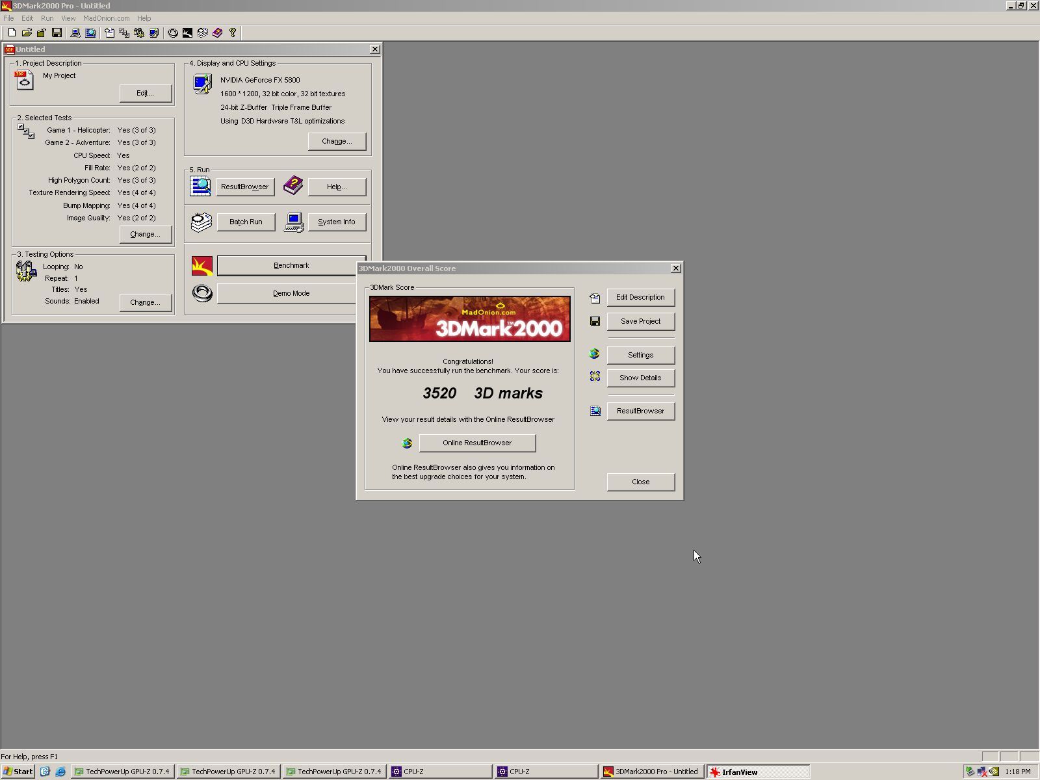Screen dimensions: 1040x780
Task: Click the New project toolbar icon
Action: [x=12, y=32]
